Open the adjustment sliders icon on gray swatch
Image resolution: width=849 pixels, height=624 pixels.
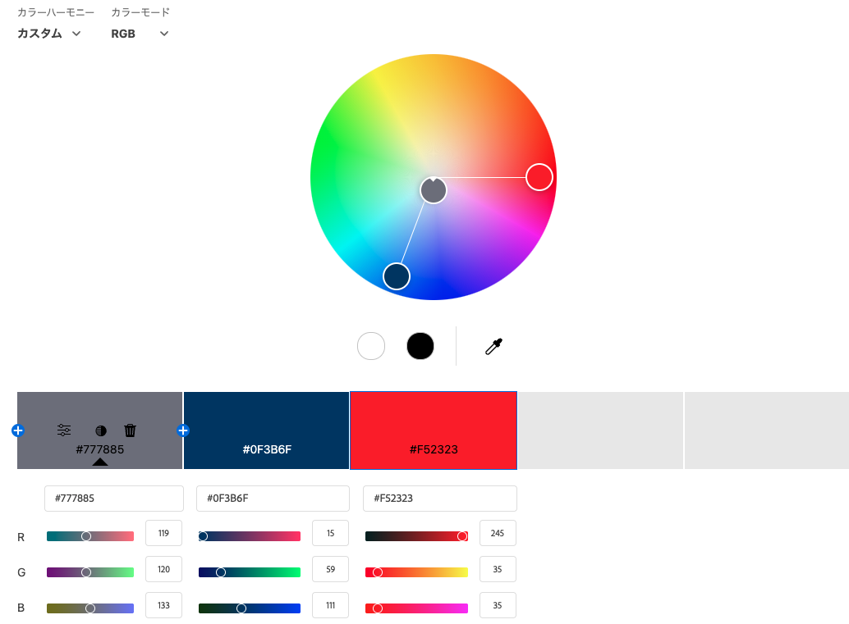[x=64, y=430]
